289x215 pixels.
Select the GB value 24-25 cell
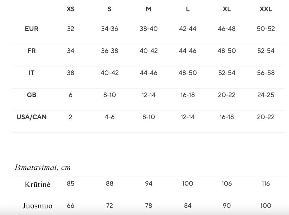click(x=266, y=95)
